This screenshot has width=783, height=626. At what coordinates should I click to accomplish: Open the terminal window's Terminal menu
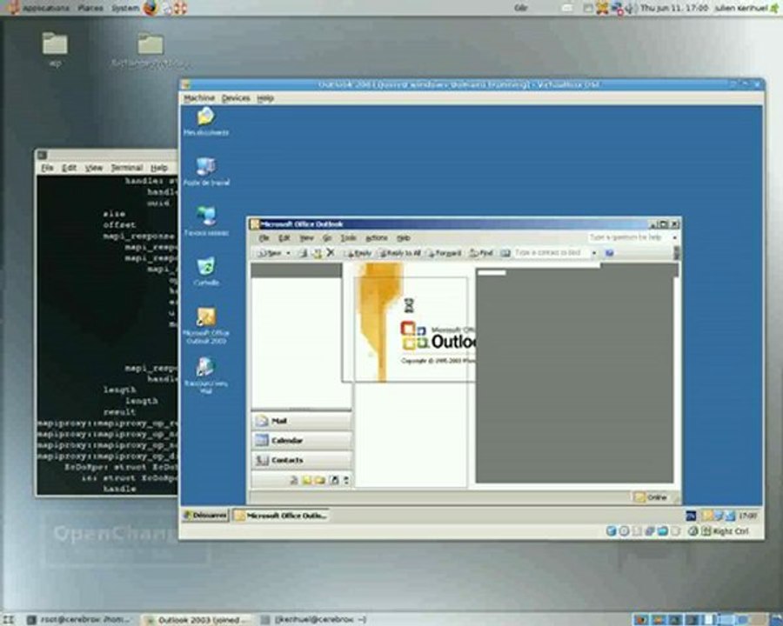pyautogui.click(x=127, y=168)
